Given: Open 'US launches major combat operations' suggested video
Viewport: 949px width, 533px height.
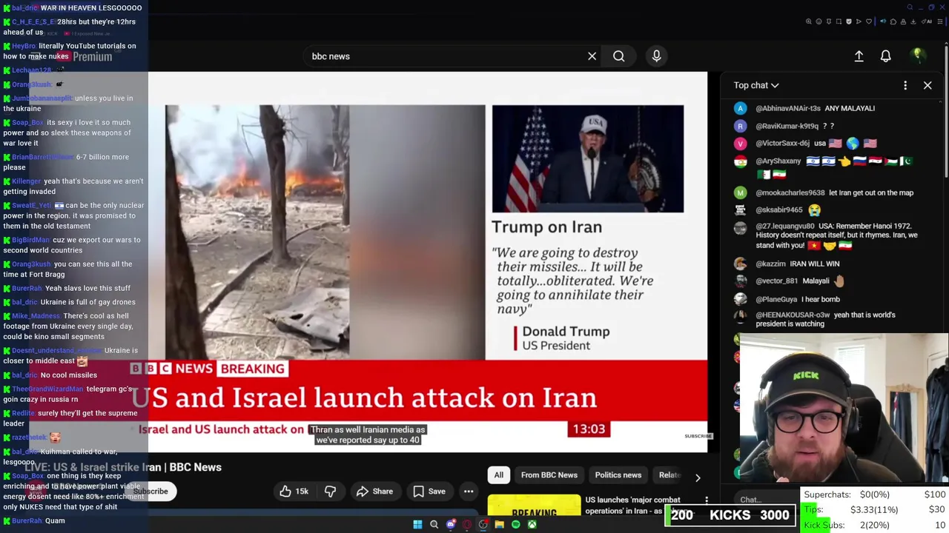Looking at the screenshot, I should 633,506.
